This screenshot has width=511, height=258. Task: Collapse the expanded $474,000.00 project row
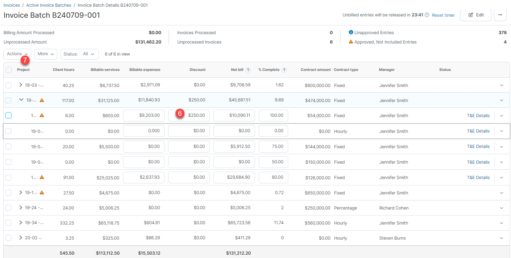point(21,100)
